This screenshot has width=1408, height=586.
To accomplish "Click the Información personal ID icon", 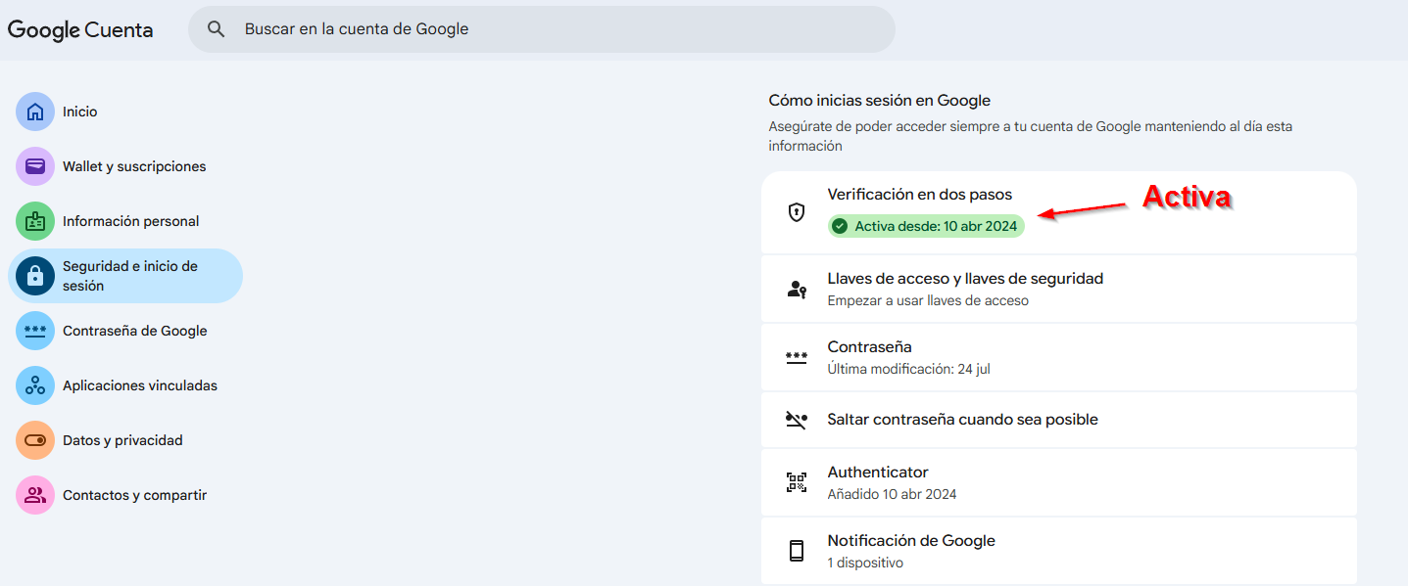I will 35,221.
